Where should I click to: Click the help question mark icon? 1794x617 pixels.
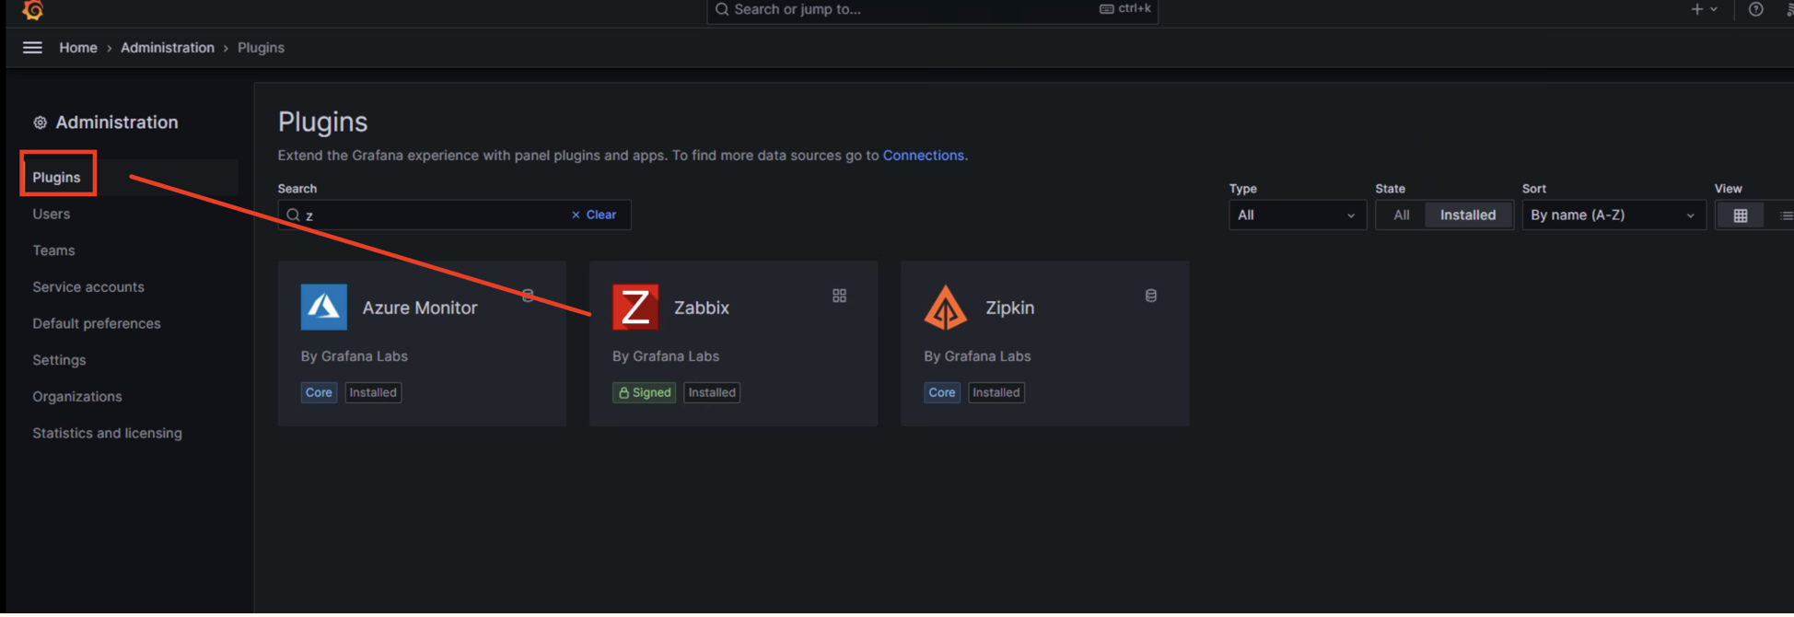(x=1756, y=9)
